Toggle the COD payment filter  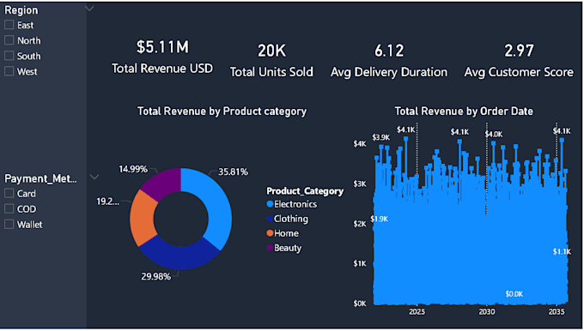[x=9, y=208]
